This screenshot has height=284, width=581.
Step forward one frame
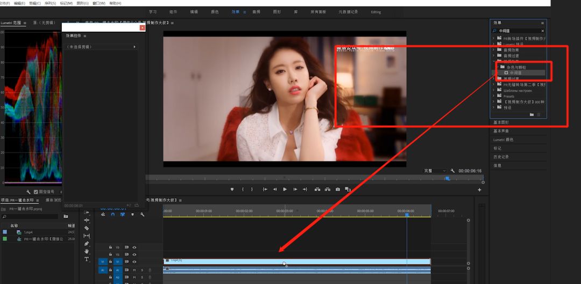click(x=295, y=189)
